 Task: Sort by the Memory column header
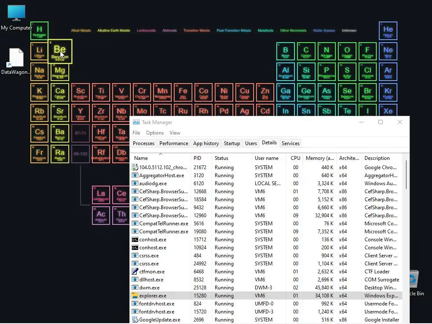[x=320, y=158]
